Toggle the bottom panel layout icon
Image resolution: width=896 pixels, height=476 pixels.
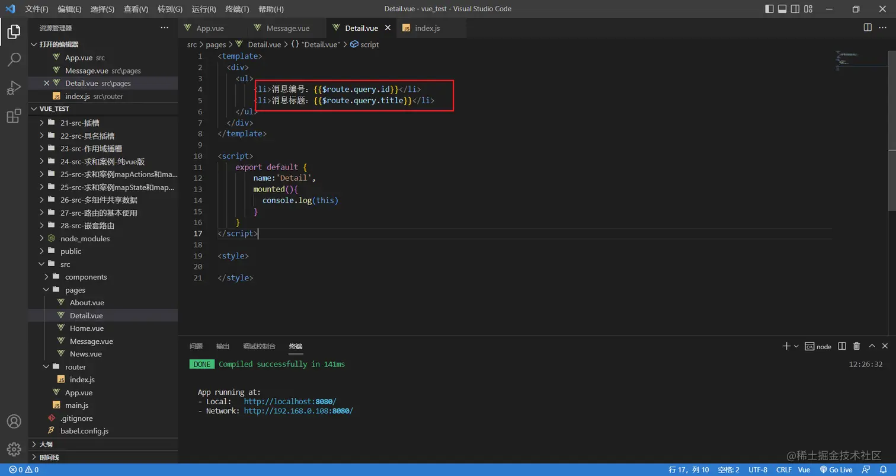782,9
